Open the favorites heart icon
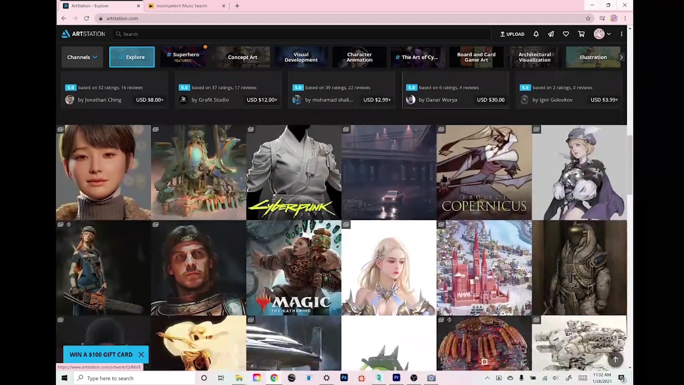Image resolution: width=684 pixels, height=385 pixels. click(566, 34)
